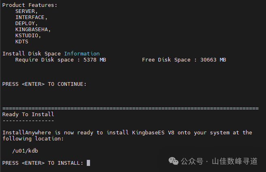The image size is (266, 172).
Task: Click the highlighted Information word
Action: click(82, 53)
